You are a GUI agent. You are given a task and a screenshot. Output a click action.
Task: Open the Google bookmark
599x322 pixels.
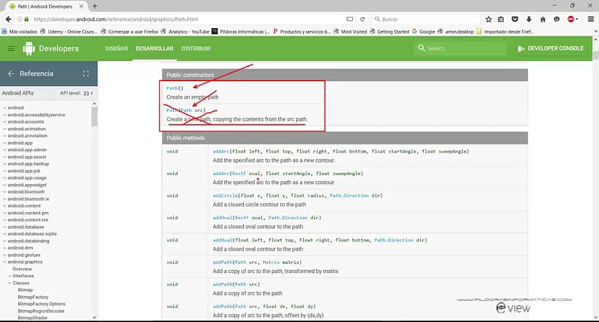tap(423, 31)
